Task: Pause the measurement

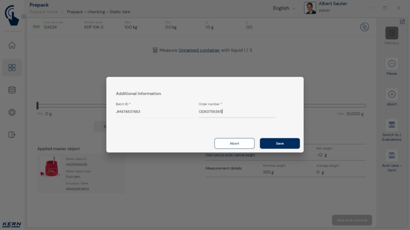Action: click(392, 64)
